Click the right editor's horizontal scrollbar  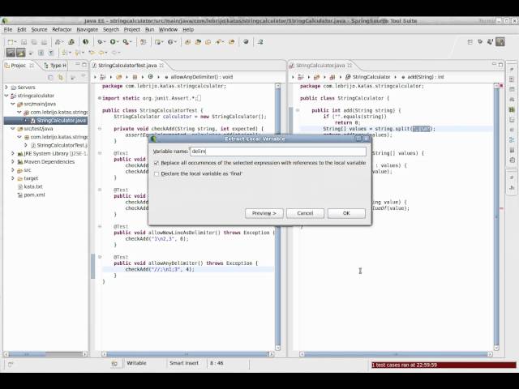[396, 354]
